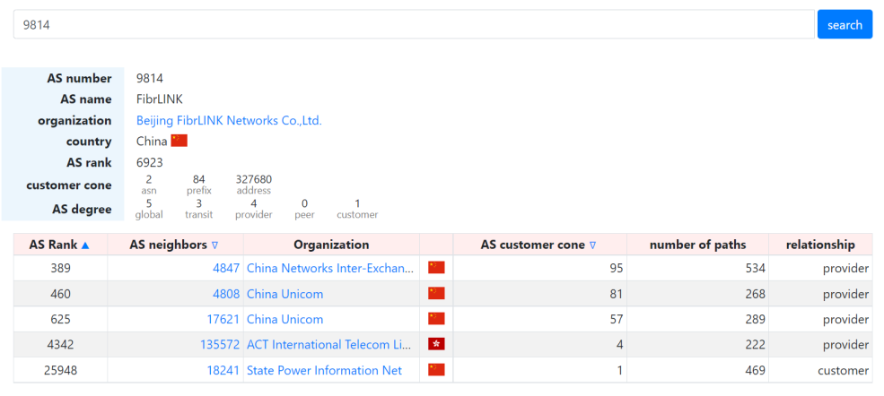
Task: Select AS rank cell 460
Action: point(60,294)
